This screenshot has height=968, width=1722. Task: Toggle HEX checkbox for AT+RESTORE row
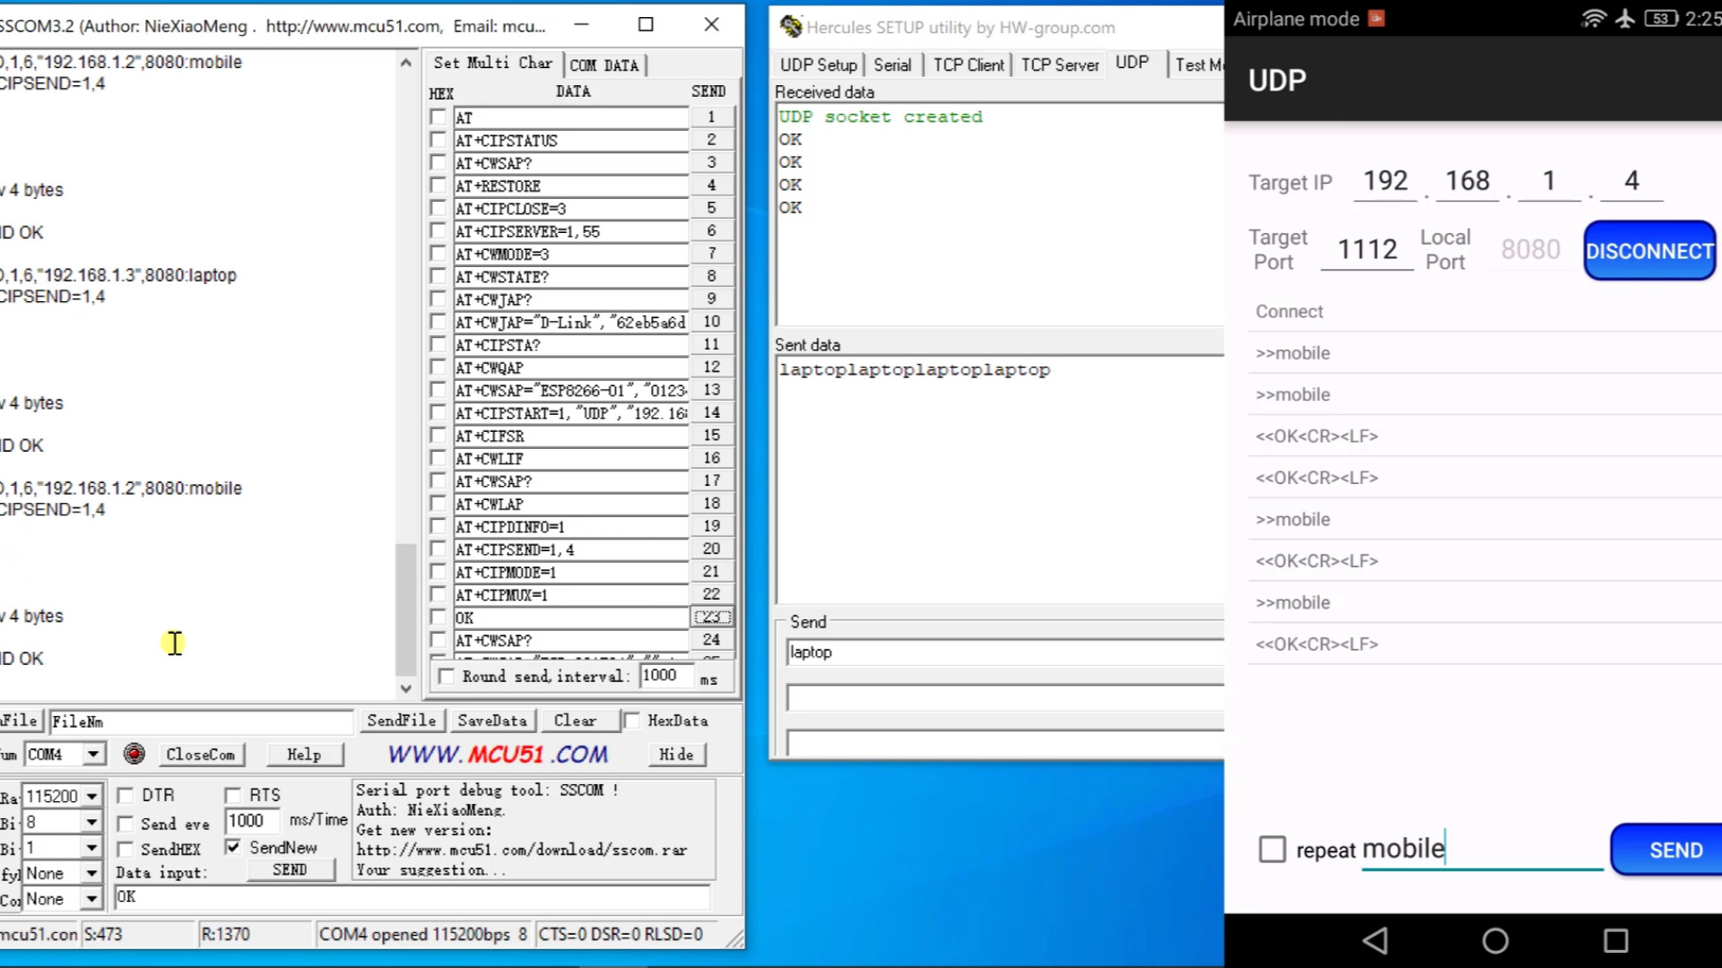(438, 186)
